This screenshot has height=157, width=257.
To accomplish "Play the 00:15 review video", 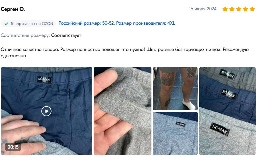I will [x=46, y=111].
